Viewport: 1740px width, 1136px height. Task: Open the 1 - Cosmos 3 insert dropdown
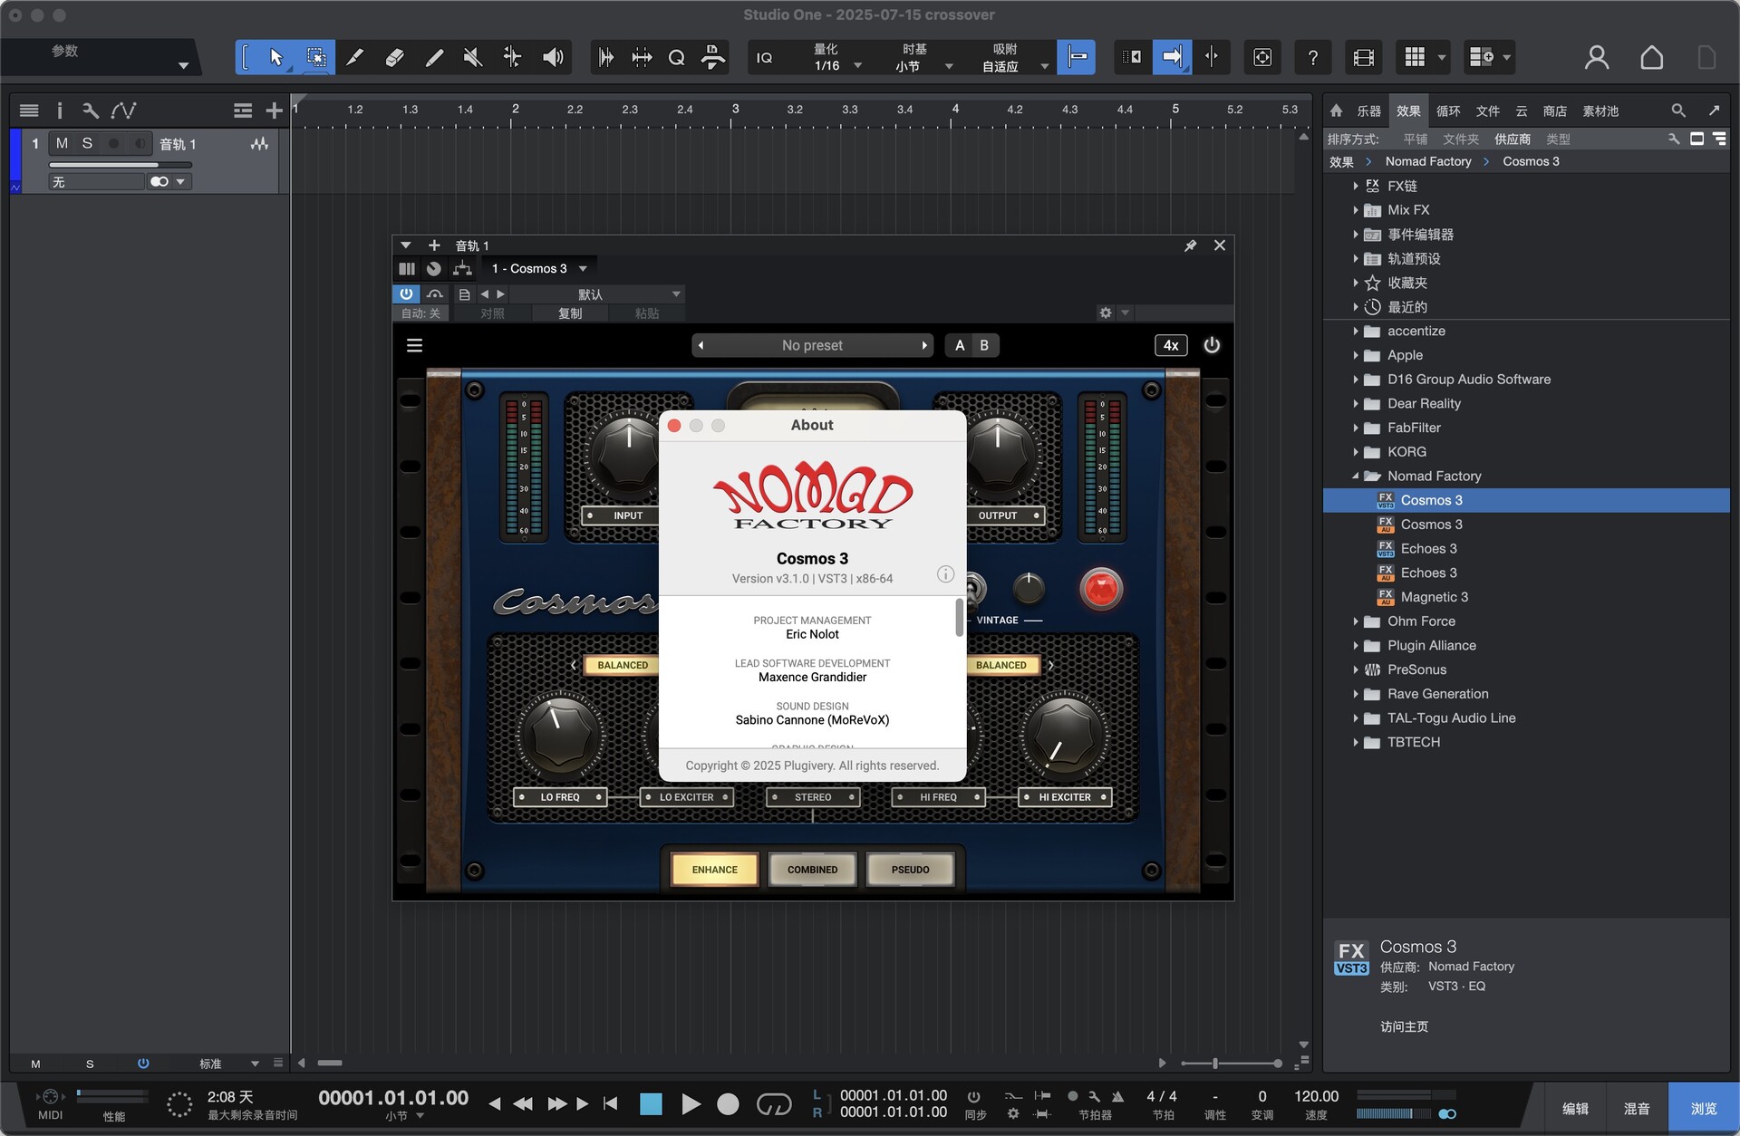click(539, 268)
